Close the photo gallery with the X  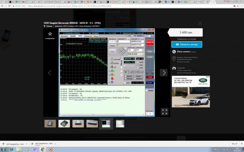(x=200, y=23)
